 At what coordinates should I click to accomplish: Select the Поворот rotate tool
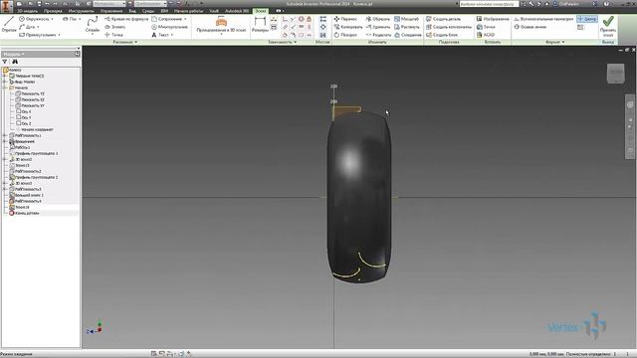coord(345,35)
